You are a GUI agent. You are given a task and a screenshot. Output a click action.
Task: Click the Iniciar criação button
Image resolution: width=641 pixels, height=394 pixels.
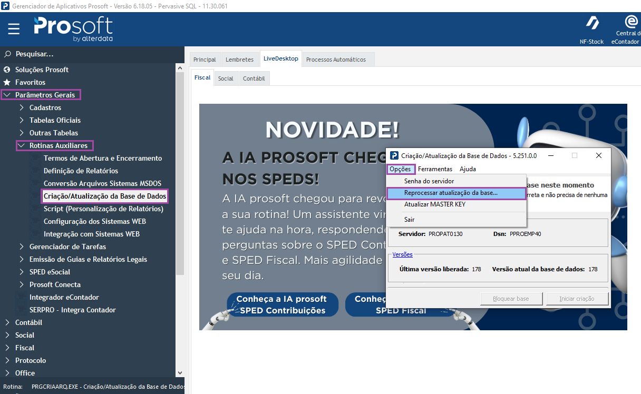(577, 299)
